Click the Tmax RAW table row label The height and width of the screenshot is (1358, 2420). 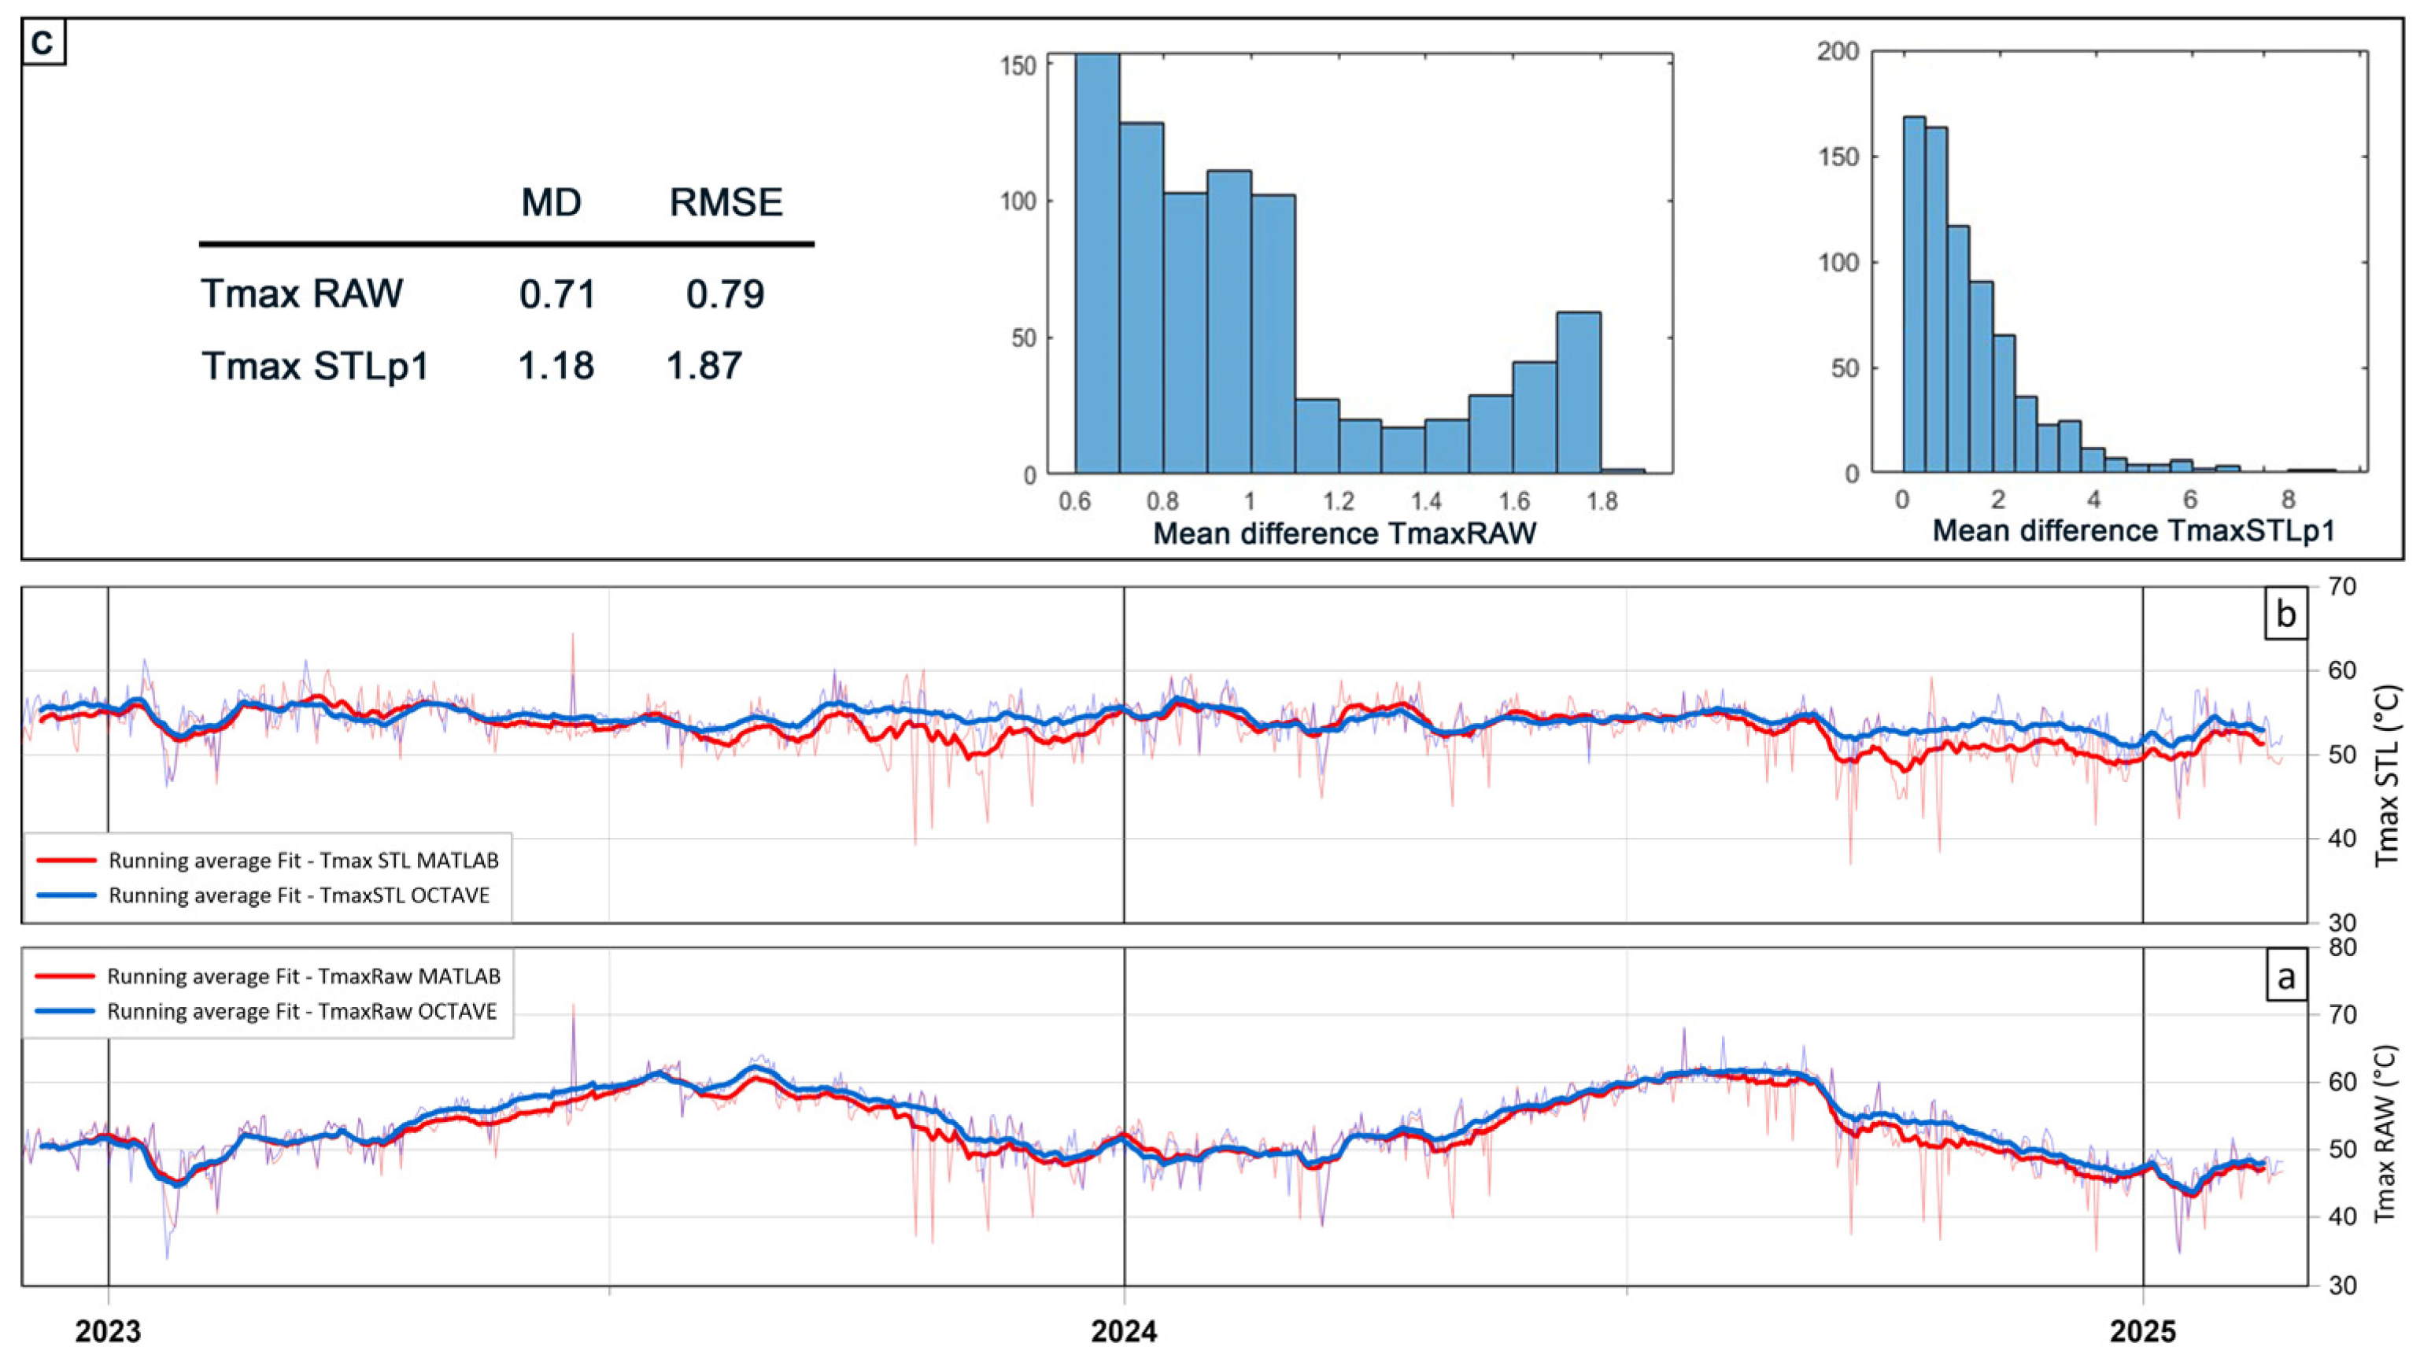[301, 293]
